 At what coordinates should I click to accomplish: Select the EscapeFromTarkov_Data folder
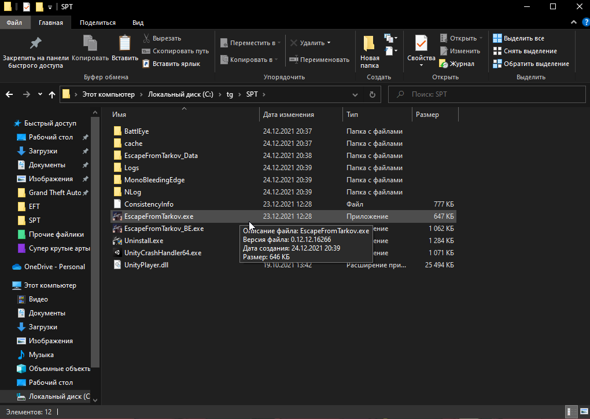pos(283,156)
